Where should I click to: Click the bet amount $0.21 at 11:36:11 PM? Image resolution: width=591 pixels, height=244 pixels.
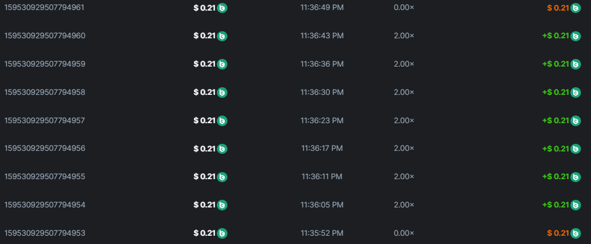point(204,177)
